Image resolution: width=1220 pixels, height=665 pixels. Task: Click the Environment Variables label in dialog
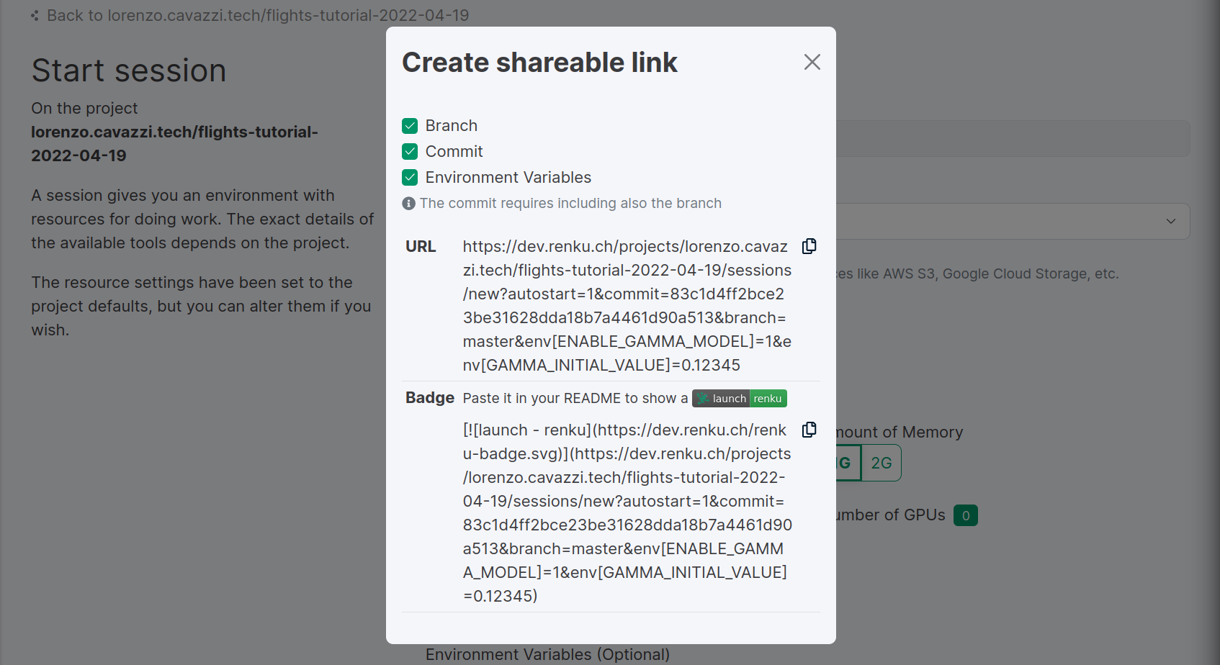tap(508, 178)
